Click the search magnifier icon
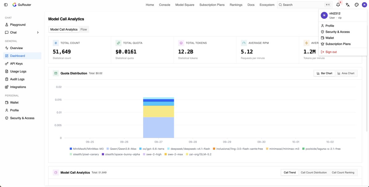Screen dimensions: 369x187 [280, 5]
